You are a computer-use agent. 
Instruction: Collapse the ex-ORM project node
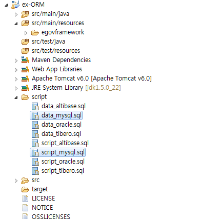tap(6, 5)
